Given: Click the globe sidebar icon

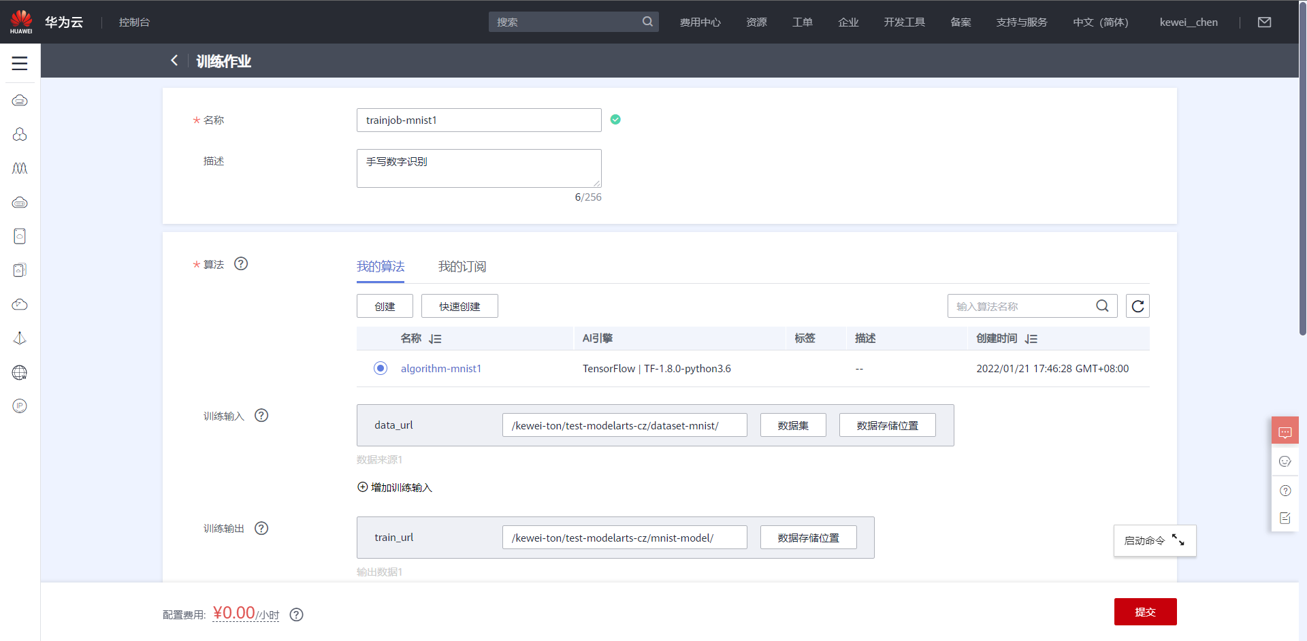Looking at the screenshot, I should pos(20,372).
